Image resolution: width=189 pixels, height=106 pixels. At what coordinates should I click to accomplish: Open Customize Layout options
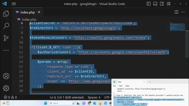[x=169, y=4]
